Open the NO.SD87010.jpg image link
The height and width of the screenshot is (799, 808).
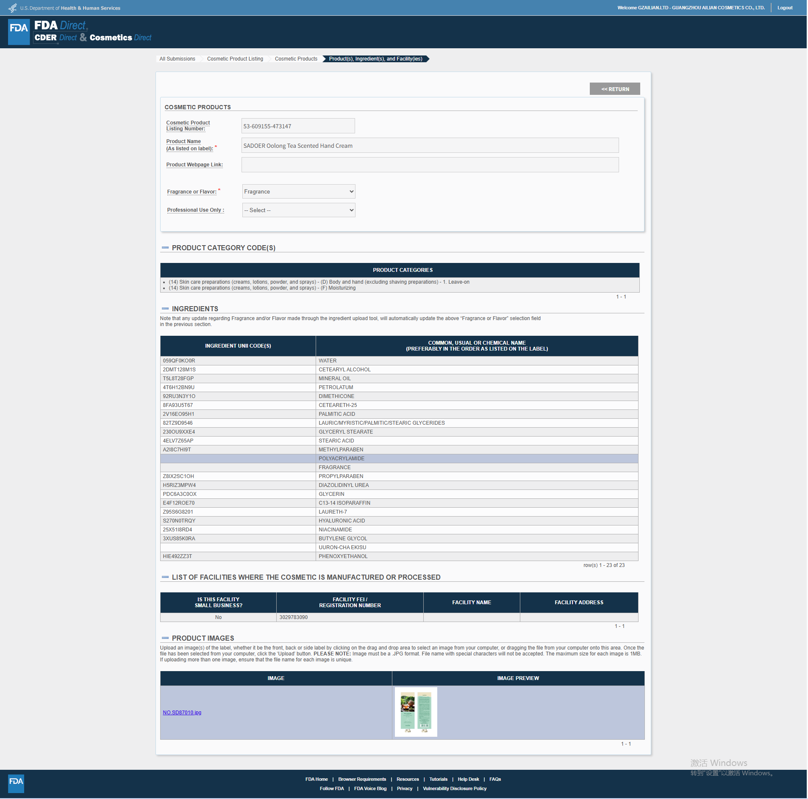pos(182,713)
